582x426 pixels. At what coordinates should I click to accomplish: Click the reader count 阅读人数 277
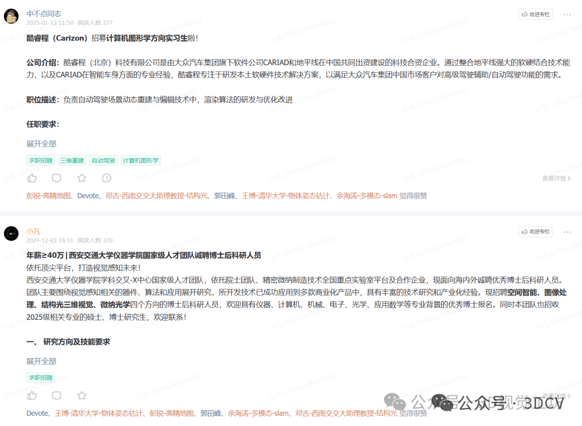pyautogui.click(x=95, y=23)
